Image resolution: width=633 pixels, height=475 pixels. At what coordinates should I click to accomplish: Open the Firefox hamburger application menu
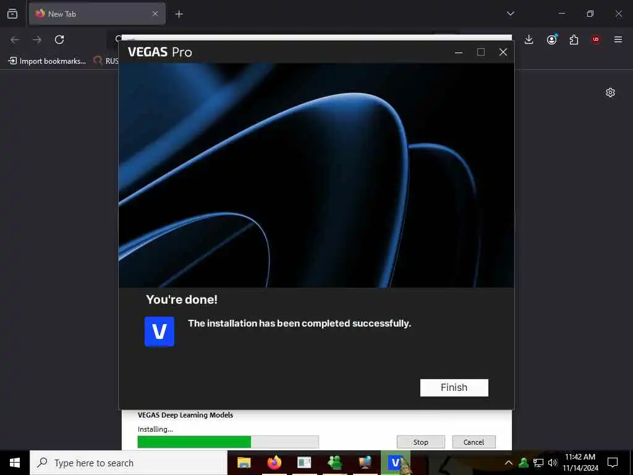[x=618, y=40]
